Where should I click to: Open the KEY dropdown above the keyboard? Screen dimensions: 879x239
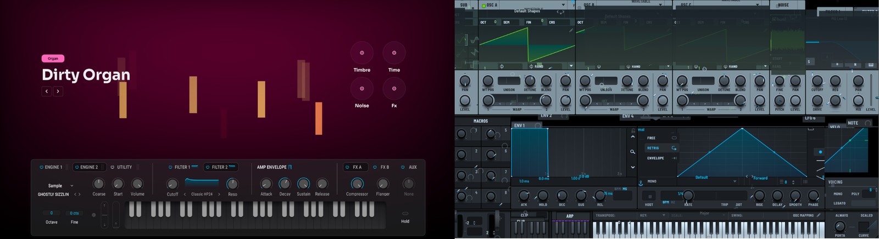[x=665, y=215]
